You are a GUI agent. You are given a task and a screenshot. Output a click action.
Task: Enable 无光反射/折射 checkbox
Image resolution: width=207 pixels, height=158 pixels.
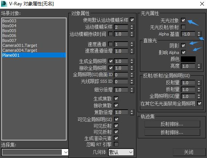click(183, 27)
